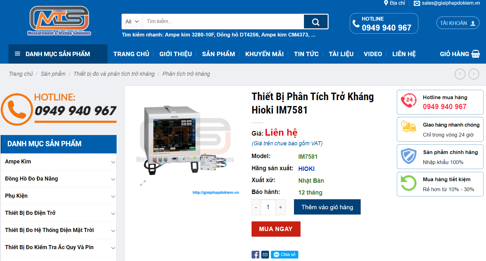Click the MTS logo

pyautogui.click(x=59, y=21)
